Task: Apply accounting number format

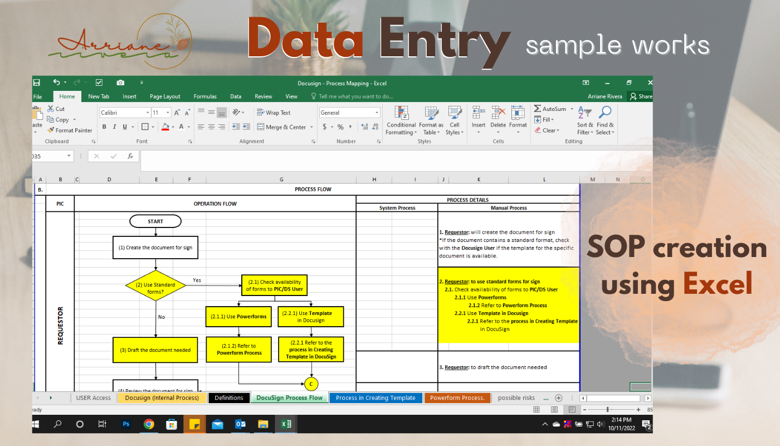Action: (x=324, y=127)
